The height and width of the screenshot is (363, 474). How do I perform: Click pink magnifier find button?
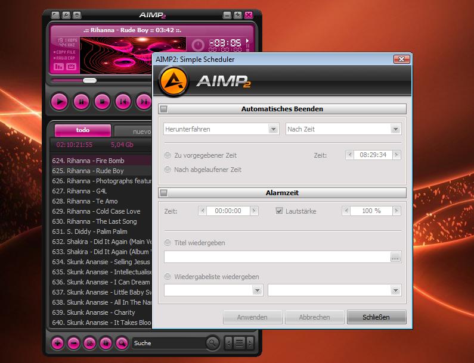click(122, 343)
